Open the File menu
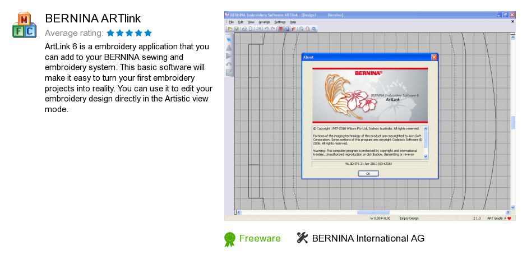This screenshot has height=264, width=527. 231,22
